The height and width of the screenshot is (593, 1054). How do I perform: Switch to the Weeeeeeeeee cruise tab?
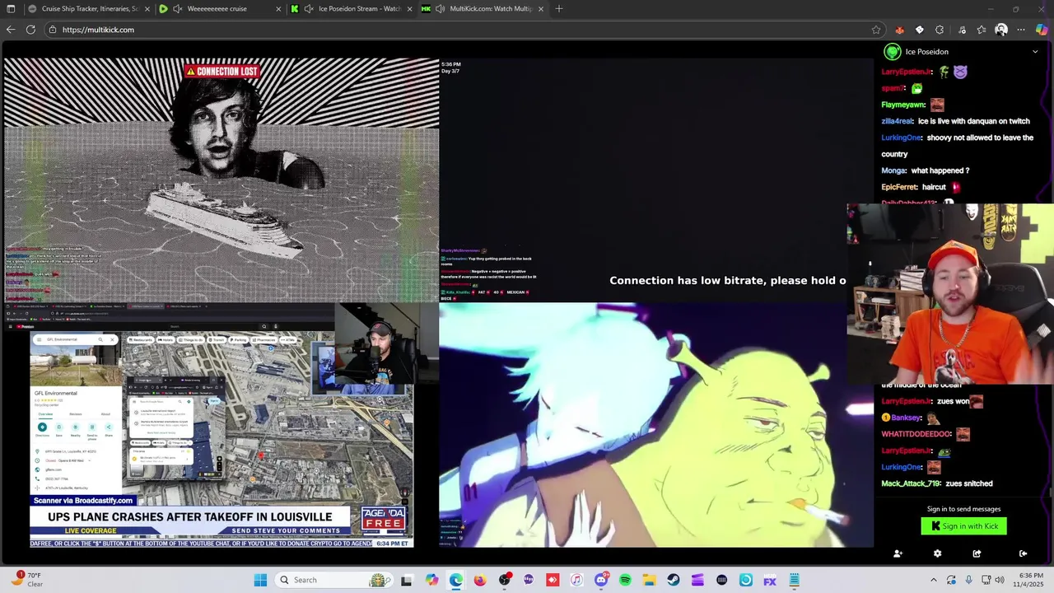(219, 9)
